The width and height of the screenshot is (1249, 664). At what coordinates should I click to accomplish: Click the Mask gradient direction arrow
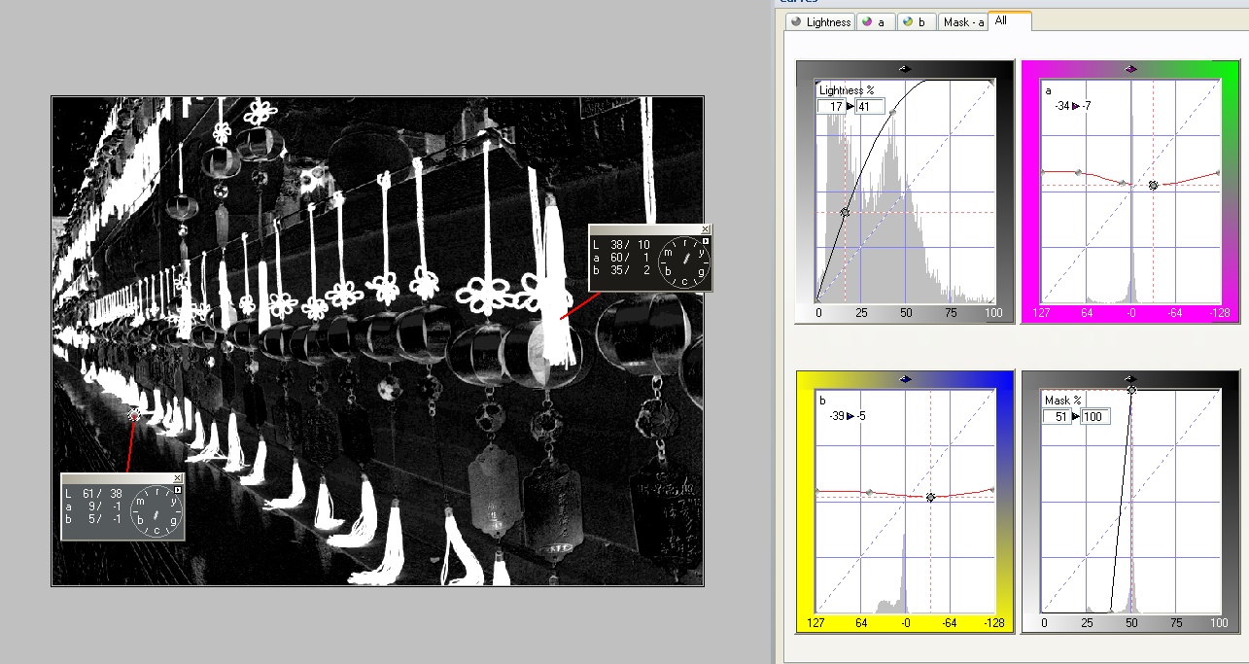pyautogui.click(x=1130, y=378)
